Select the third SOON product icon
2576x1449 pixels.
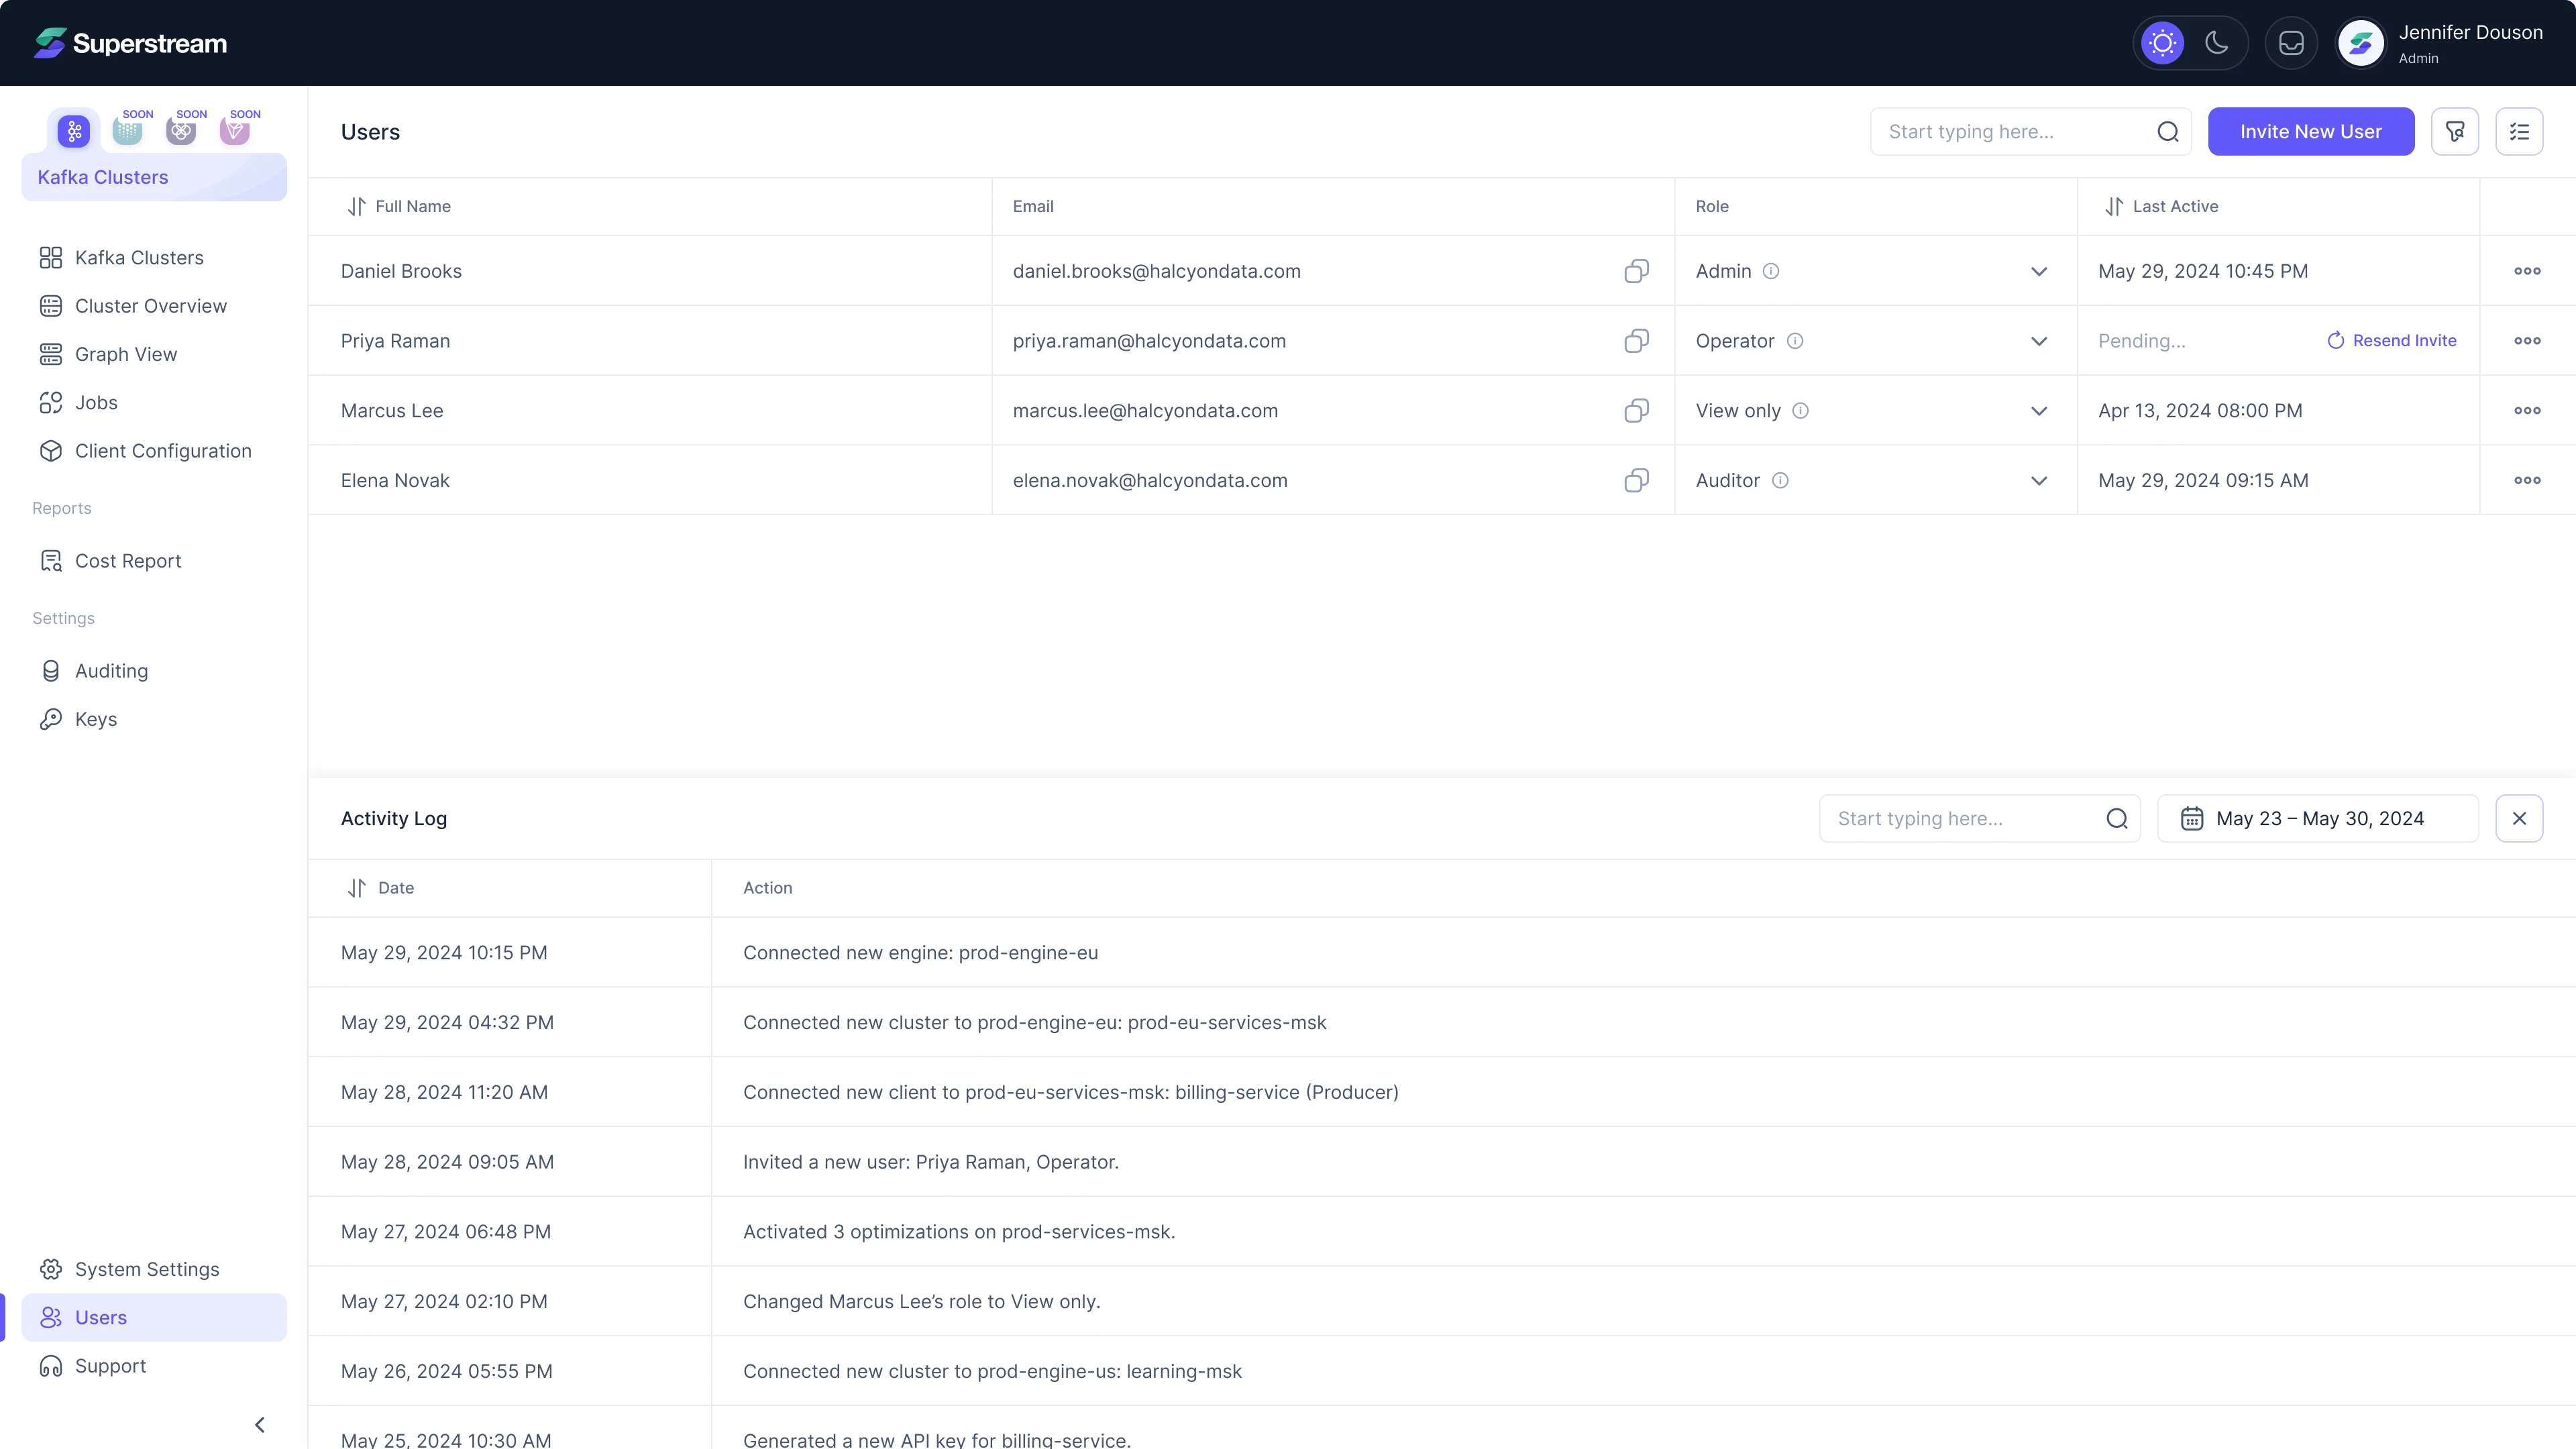tap(235, 130)
